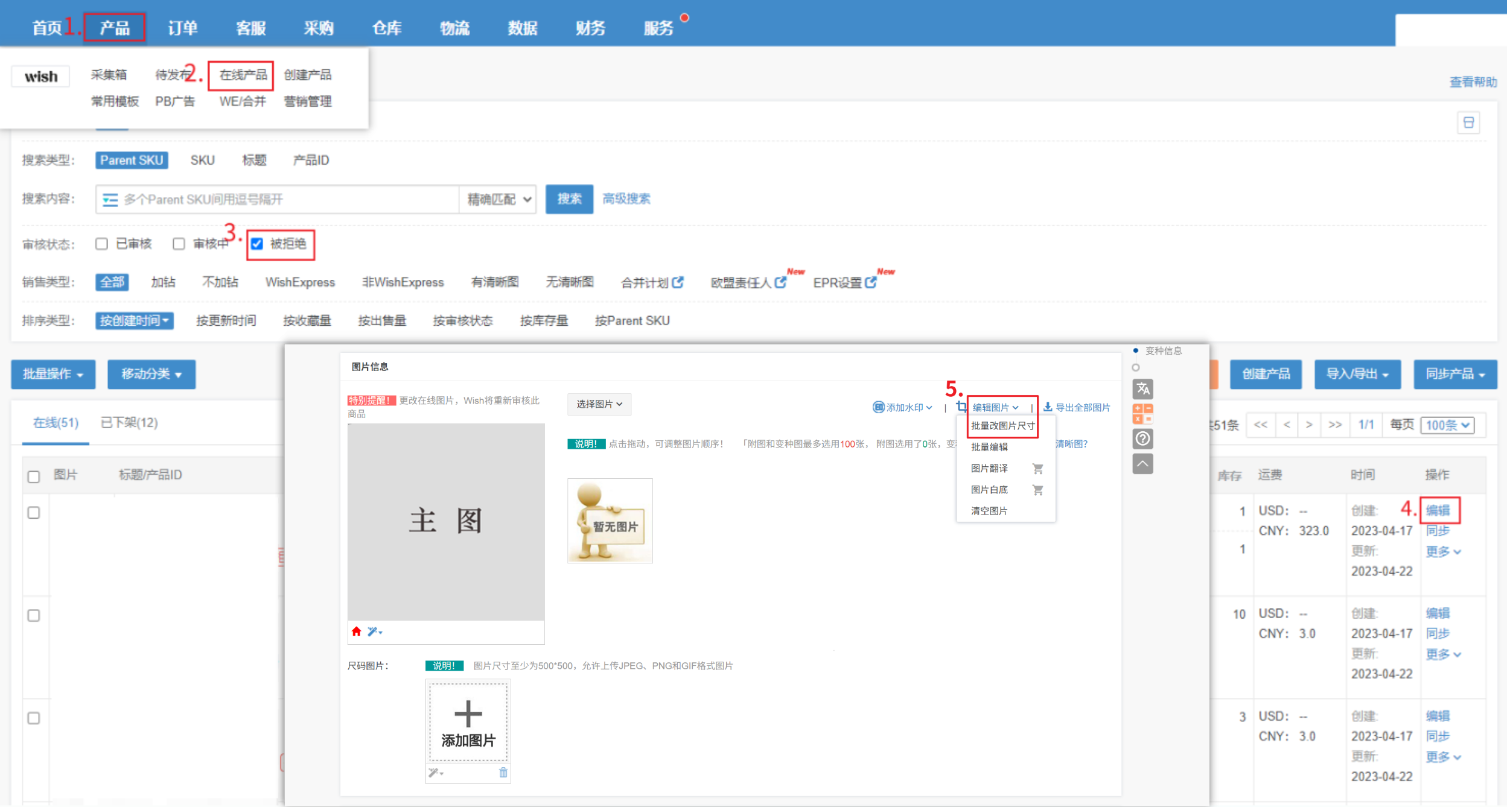Expand the 批量操作 dropdown button
The image size is (1507, 807).
(53, 375)
